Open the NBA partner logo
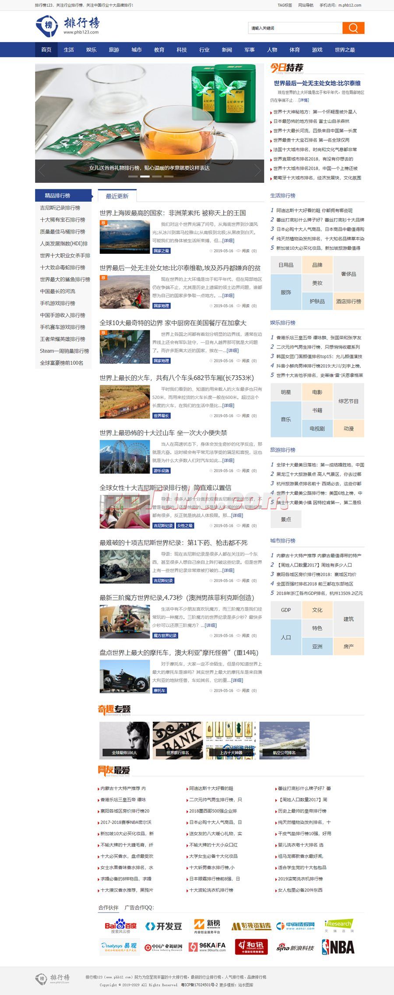Image resolution: width=394 pixels, height=995 pixels. [338, 947]
